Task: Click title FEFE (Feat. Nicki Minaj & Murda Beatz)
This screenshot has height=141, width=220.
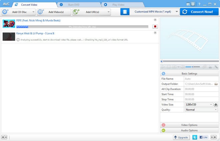Action: coord(38,20)
